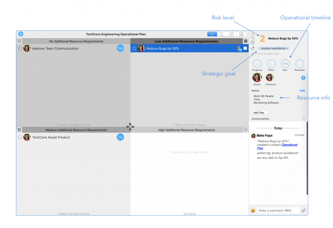The image size is (333, 228).
Task: Select the hierarchy view icon in toolbar
Action: click(x=221, y=33)
